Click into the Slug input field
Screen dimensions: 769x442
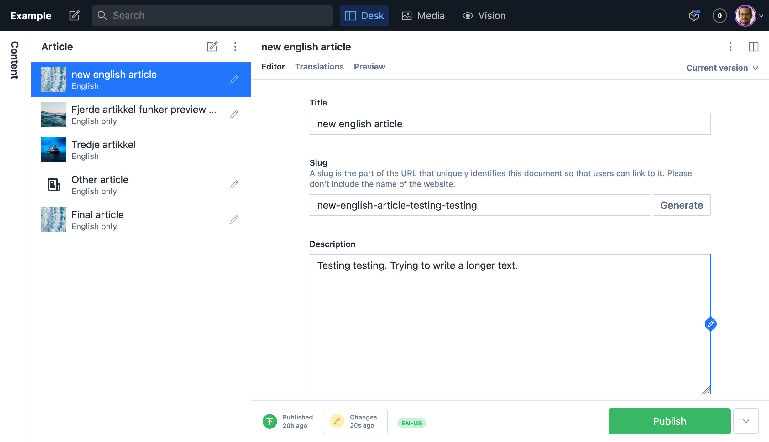(480, 205)
